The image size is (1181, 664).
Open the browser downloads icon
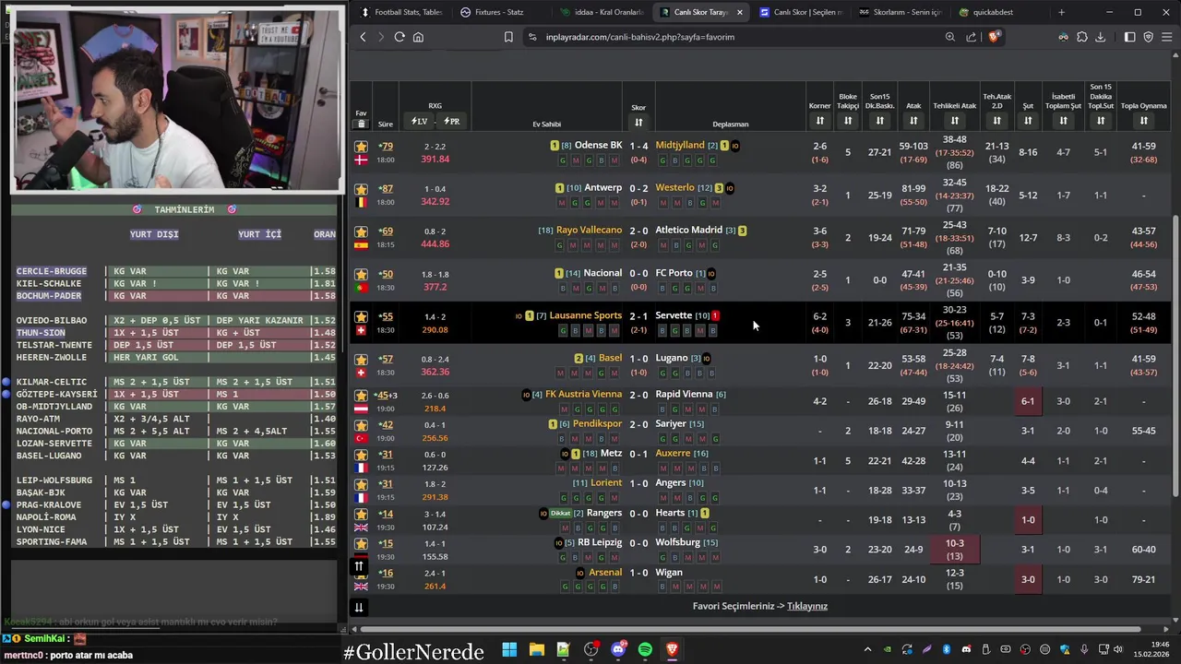(x=1100, y=37)
